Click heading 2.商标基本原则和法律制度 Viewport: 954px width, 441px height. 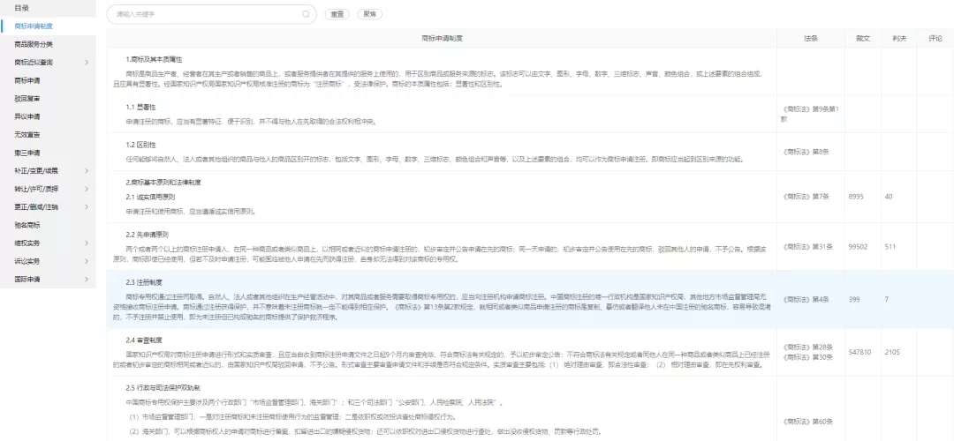tap(163, 183)
